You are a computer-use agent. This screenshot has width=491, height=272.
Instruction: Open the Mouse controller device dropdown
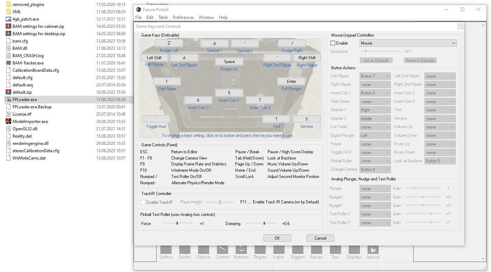pos(408,43)
